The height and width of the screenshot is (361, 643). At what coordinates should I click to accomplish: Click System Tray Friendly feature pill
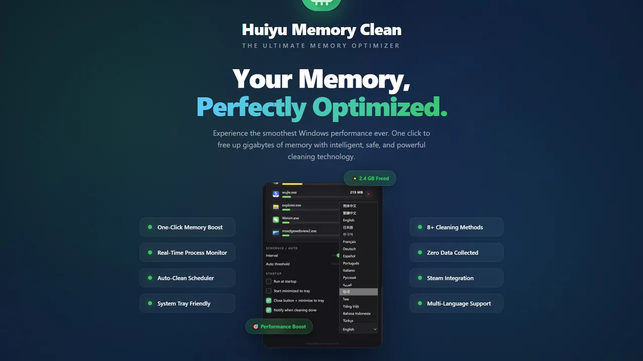click(x=187, y=303)
